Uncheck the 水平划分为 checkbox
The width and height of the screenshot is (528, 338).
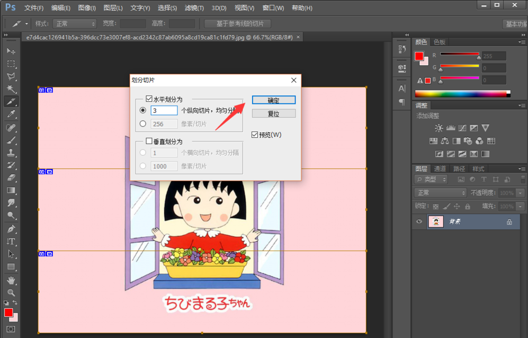[149, 99]
